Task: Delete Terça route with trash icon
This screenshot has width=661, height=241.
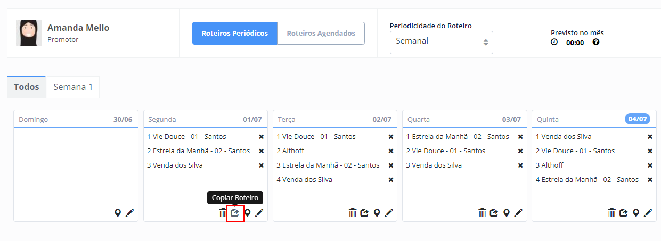Action: (353, 213)
